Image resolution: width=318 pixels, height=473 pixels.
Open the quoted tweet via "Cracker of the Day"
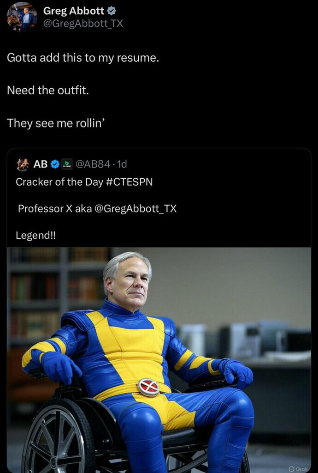[x=59, y=182]
